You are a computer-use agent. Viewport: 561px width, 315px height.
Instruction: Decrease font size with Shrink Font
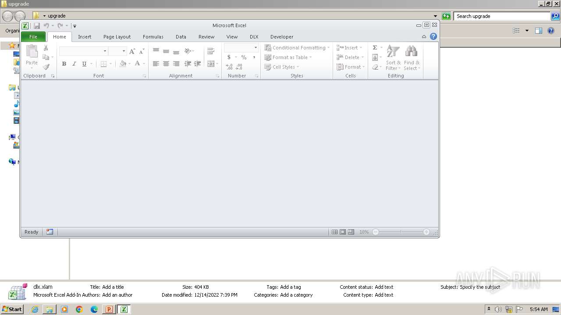142,51
